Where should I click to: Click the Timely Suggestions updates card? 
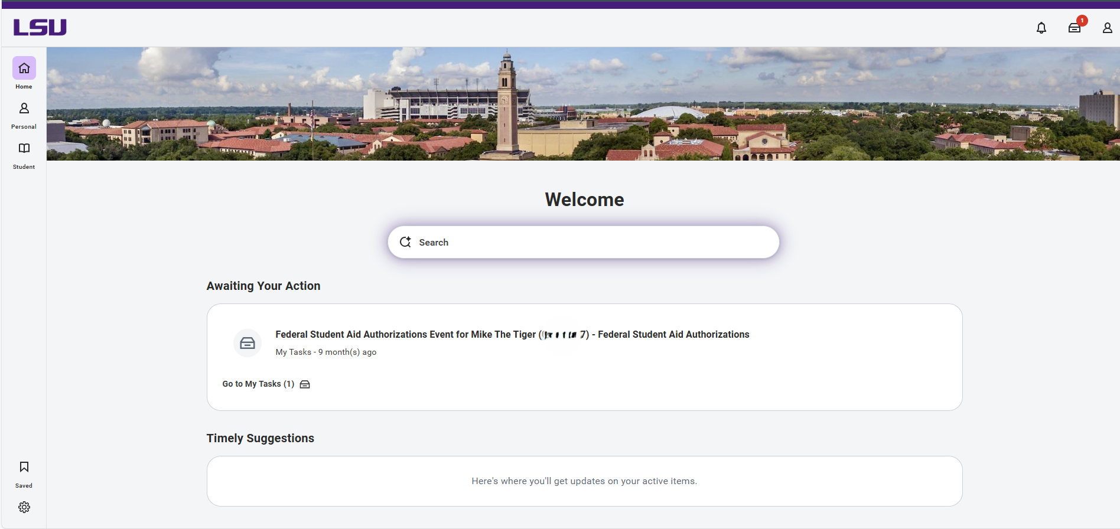coord(584,481)
